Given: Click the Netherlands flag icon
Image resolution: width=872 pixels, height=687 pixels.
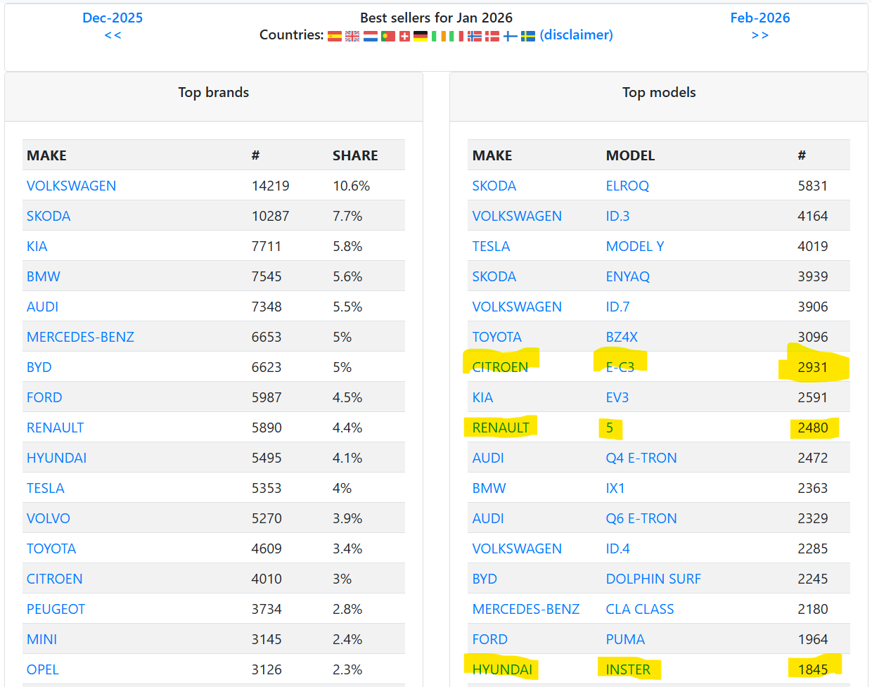Looking at the screenshot, I should (x=371, y=36).
